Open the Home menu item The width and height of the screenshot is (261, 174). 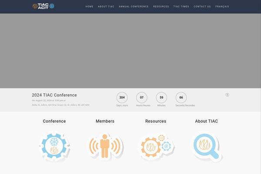tap(89, 7)
